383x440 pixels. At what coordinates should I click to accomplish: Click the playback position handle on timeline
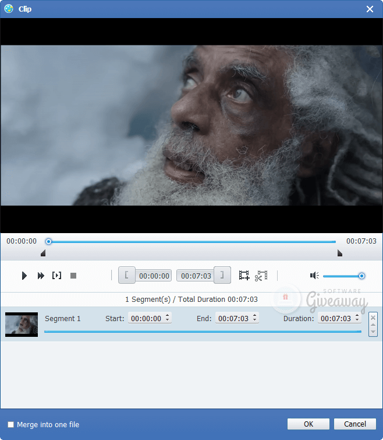(49, 241)
